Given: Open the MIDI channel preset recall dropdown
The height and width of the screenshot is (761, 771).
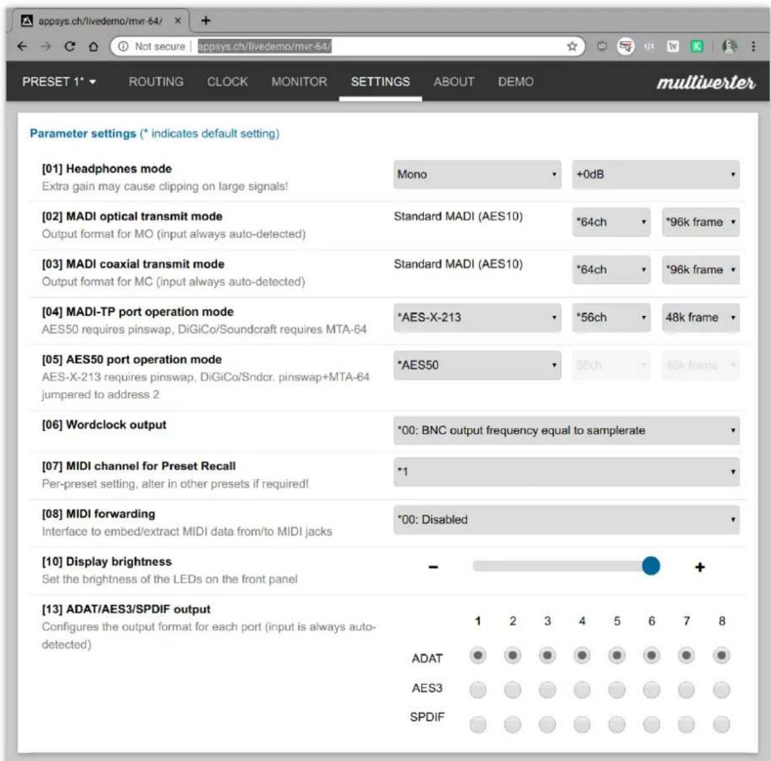Looking at the screenshot, I should 566,472.
